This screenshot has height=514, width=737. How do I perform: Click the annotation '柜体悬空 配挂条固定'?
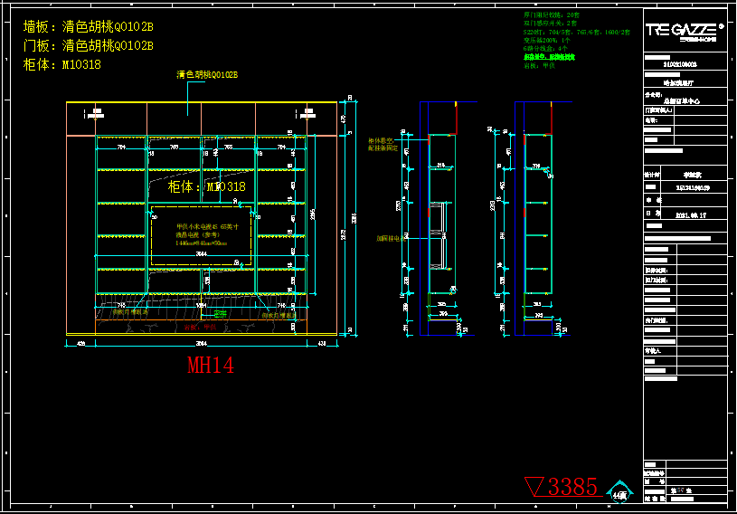click(383, 145)
